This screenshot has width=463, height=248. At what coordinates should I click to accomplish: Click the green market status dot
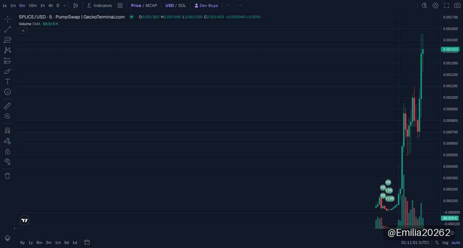(x=132, y=17)
